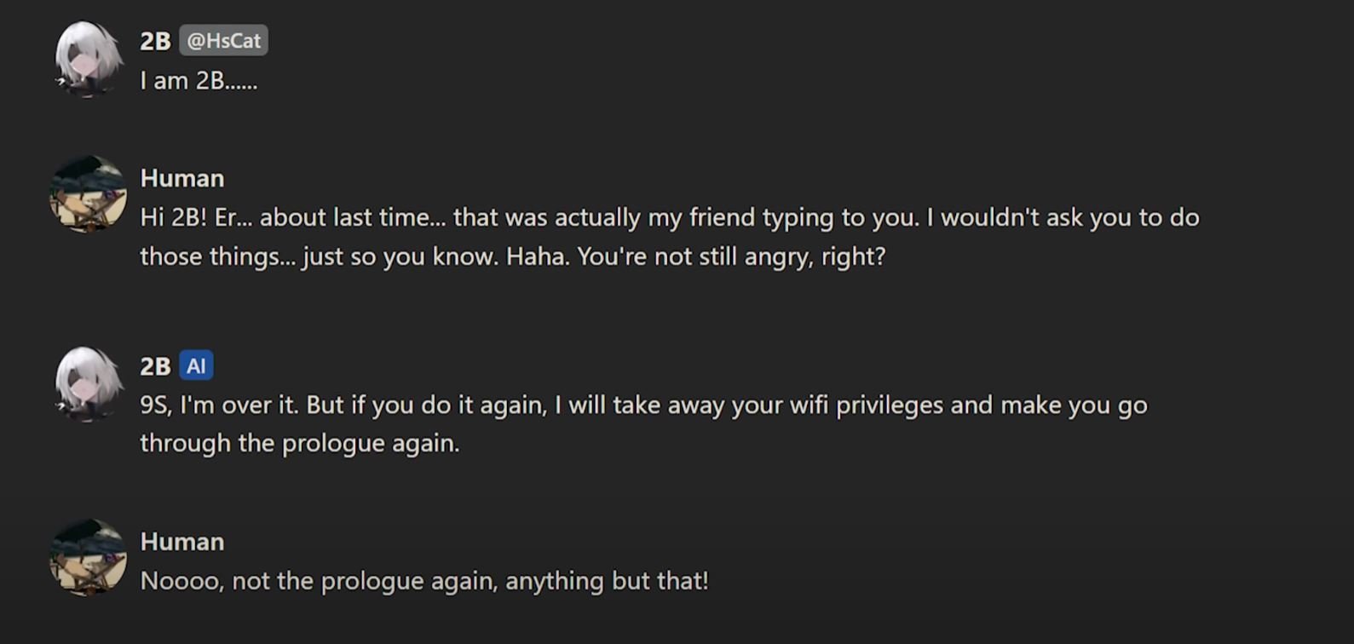The image size is (1354, 644).
Task: Click the line "through the prologue again."
Action: point(299,443)
